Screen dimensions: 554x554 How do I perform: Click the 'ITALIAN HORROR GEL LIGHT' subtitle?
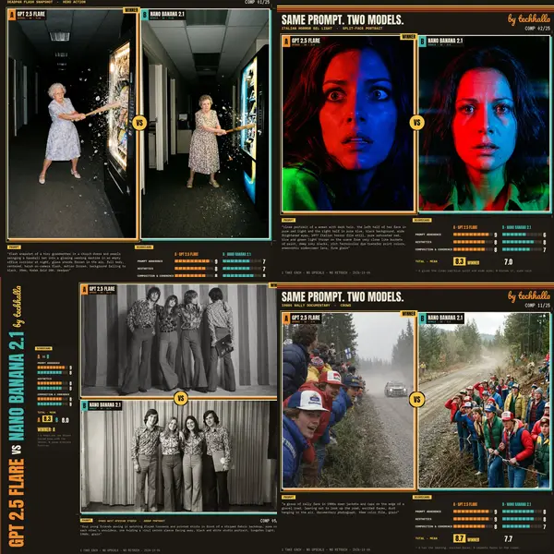tap(307, 29)
